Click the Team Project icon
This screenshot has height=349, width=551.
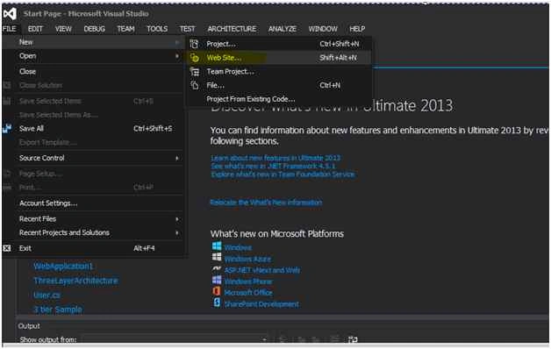194,72
